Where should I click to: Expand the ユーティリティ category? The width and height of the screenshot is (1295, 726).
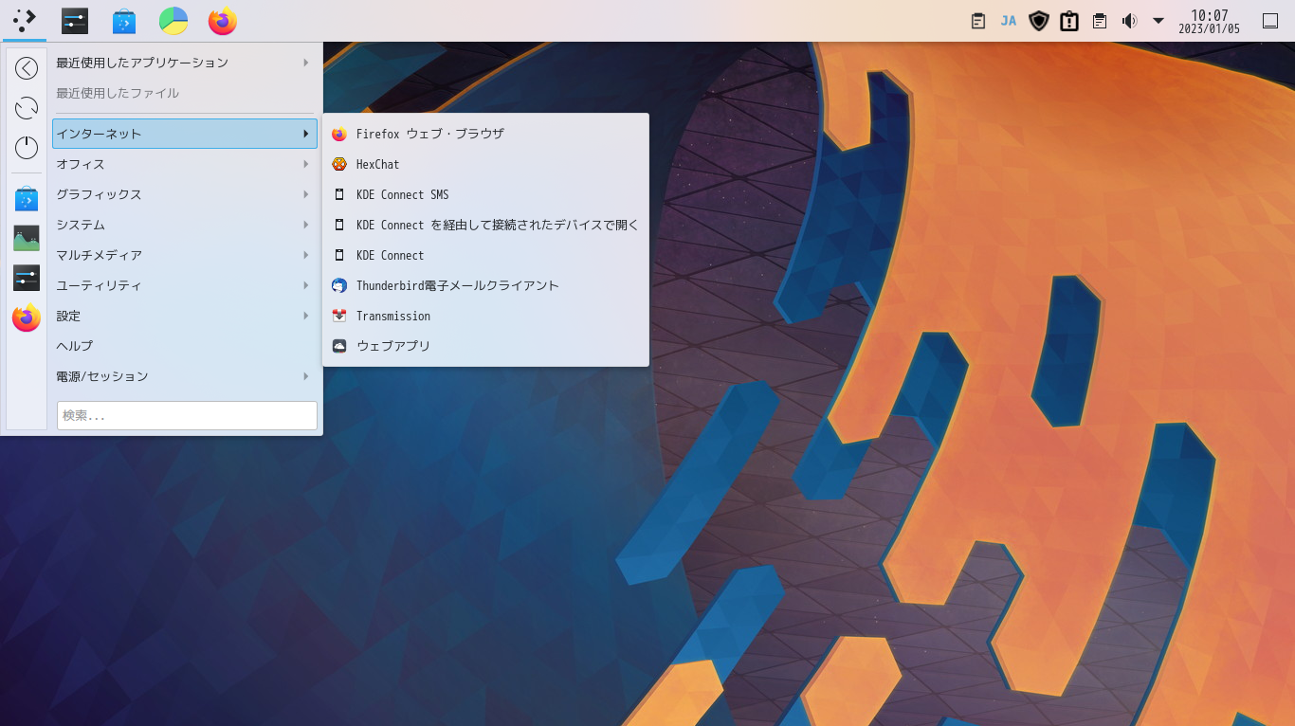click(x=185, y=285)
